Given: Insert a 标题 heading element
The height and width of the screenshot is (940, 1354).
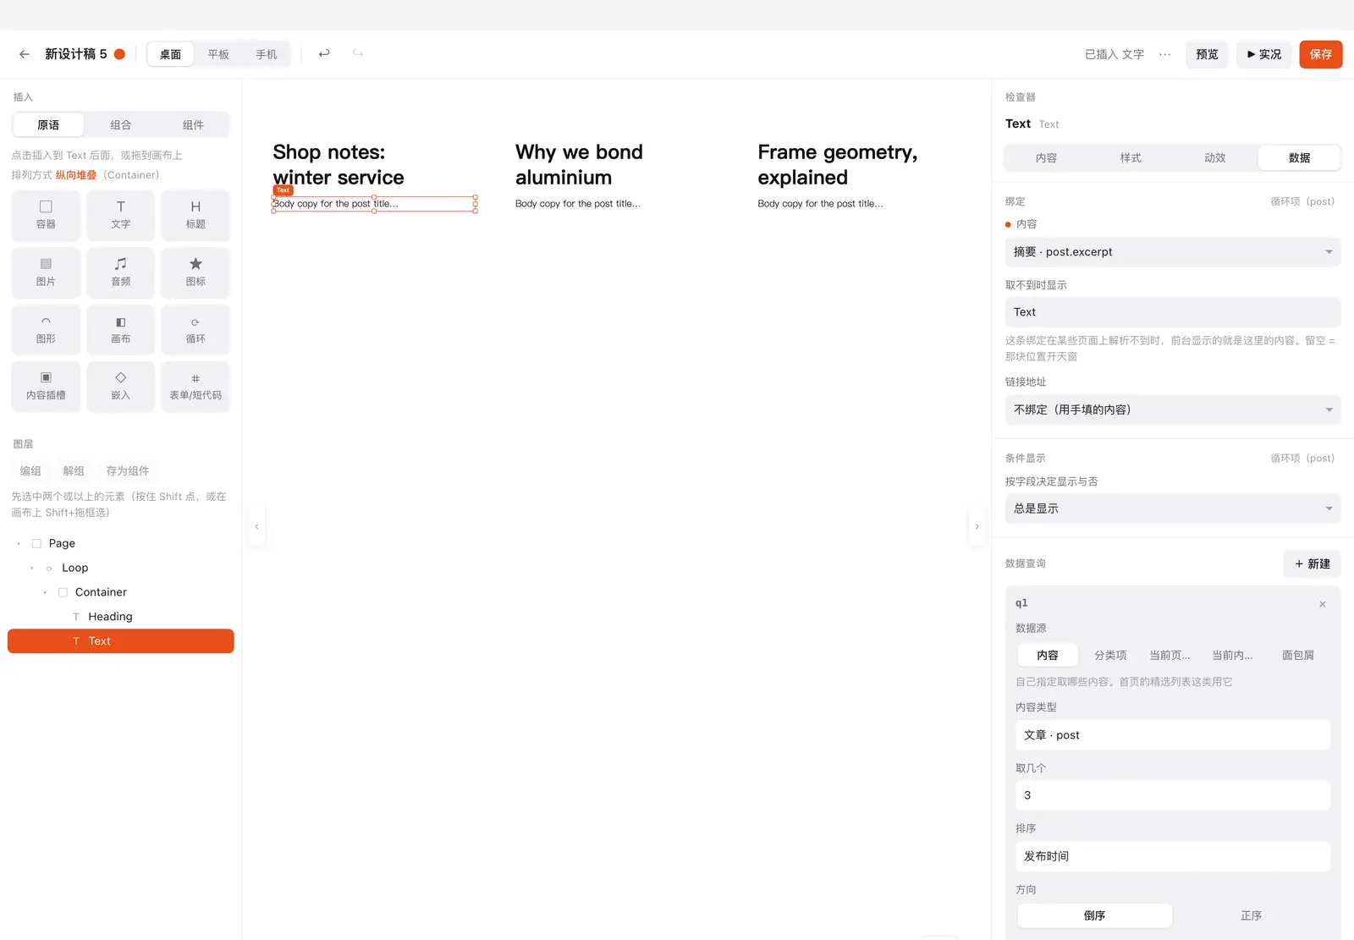Looking at the screenshot, I should coord(195,215).
